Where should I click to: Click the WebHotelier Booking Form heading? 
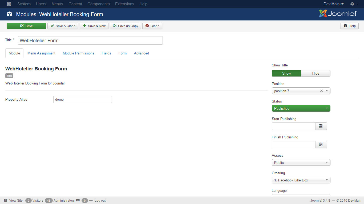tap(36, 69)
